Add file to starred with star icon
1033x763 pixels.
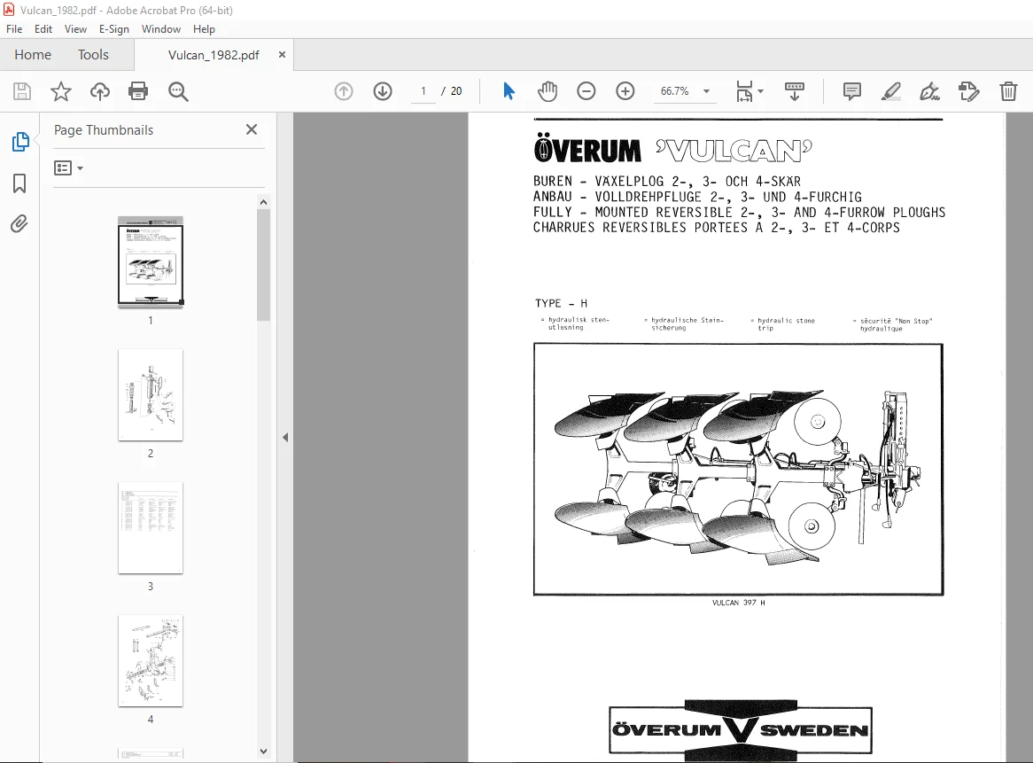[60, 91]
